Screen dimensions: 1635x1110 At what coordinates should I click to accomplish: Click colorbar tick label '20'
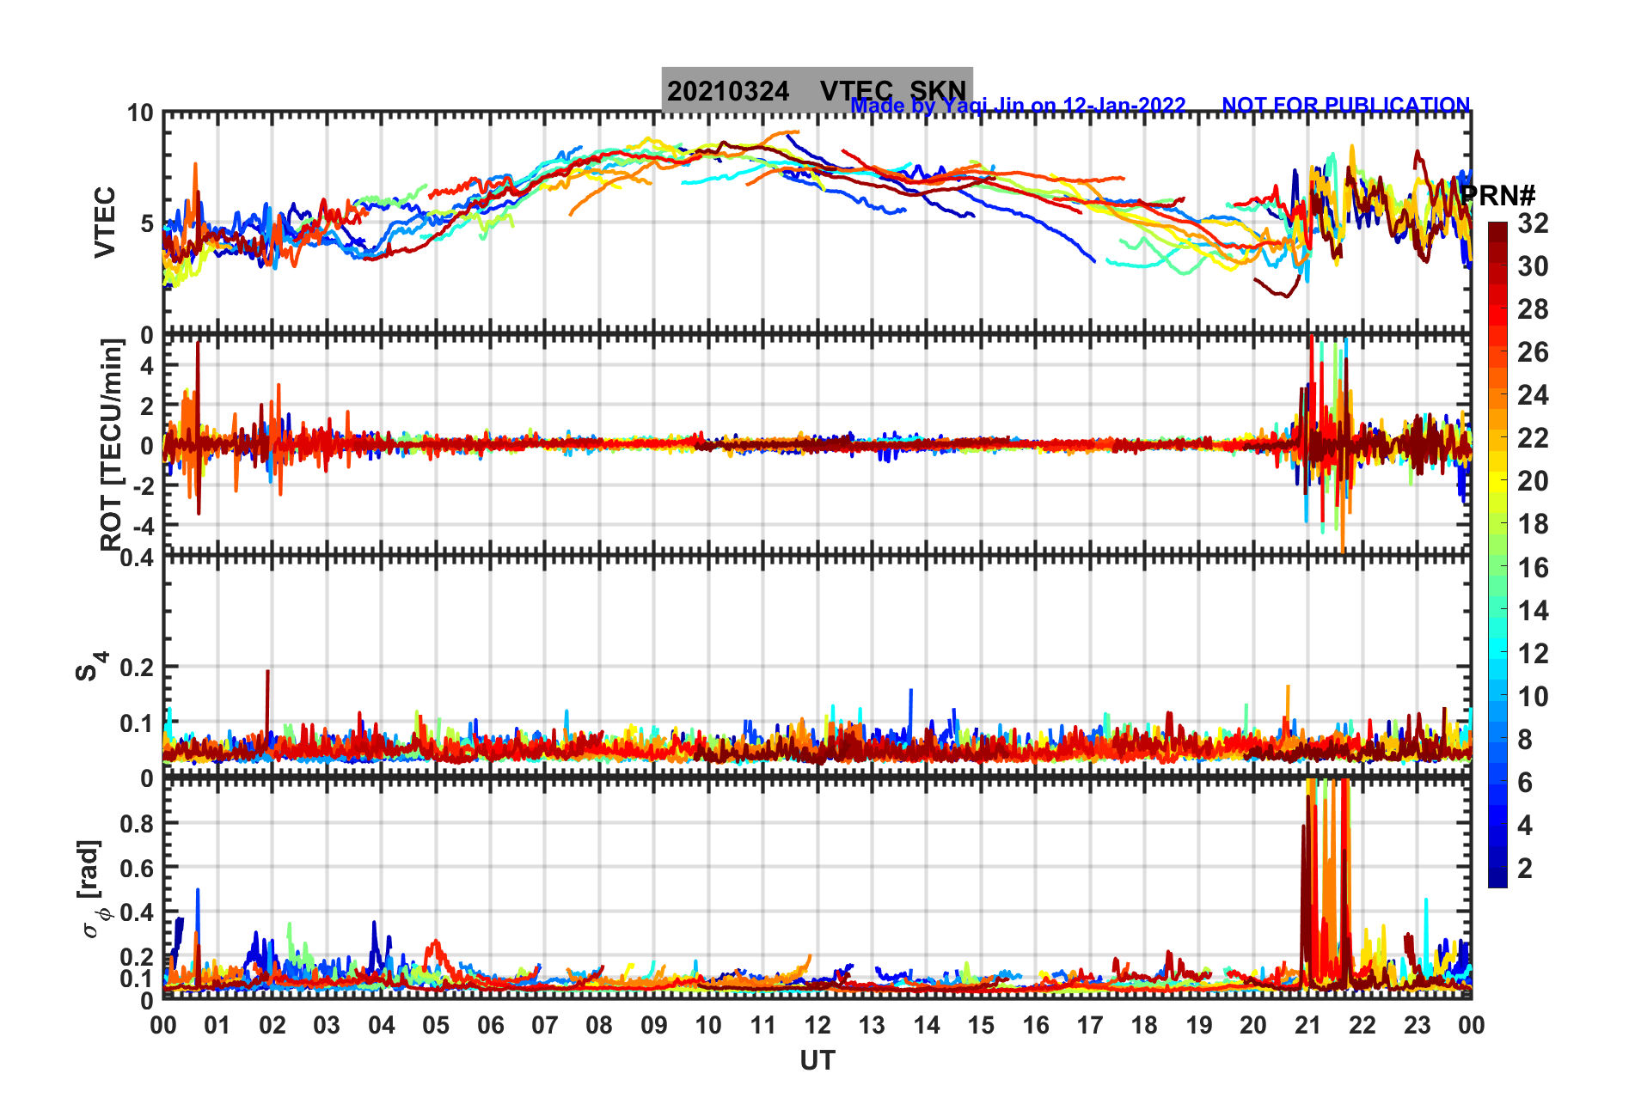pos(1533,481)
